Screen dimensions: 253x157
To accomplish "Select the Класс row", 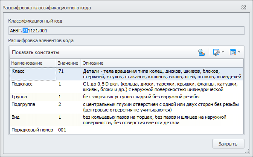I will 126,74.
